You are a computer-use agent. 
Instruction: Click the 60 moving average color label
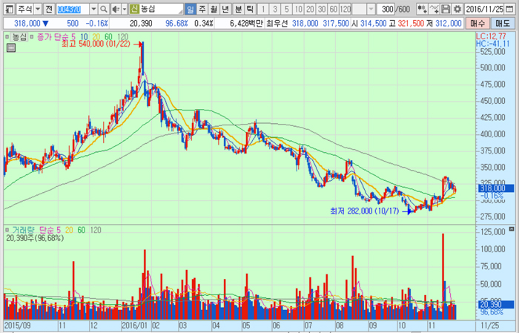109,36
